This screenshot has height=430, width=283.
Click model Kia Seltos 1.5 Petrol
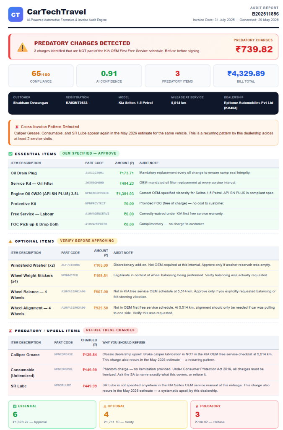click(x=135, y=103)
